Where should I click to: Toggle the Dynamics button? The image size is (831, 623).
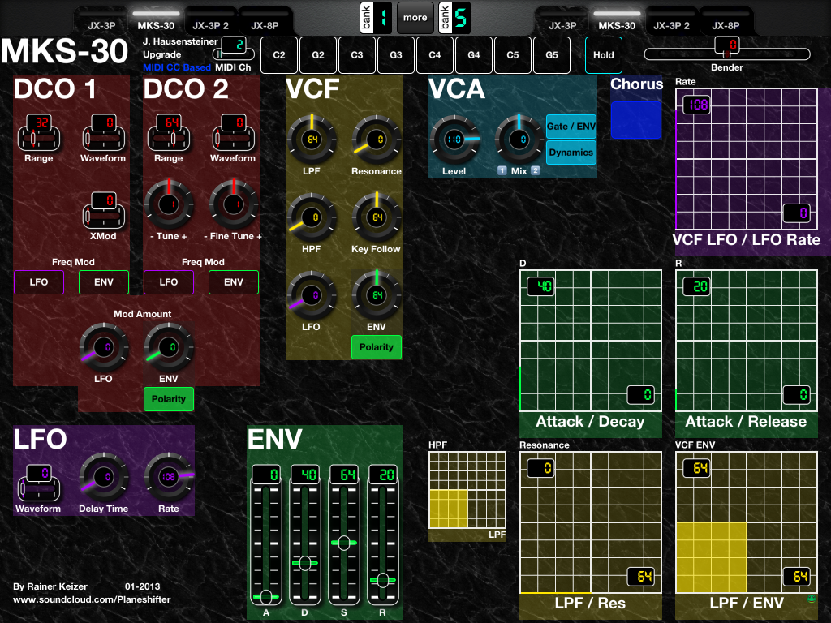pos(571,153)
